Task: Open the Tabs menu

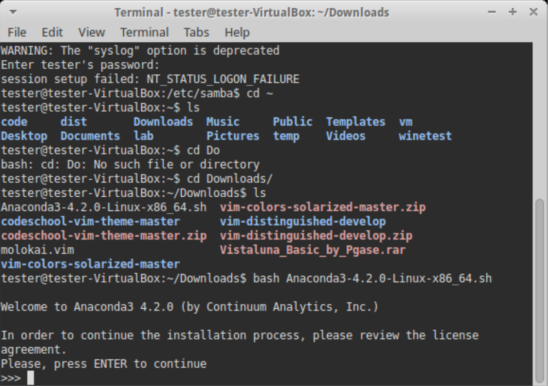Action: click(x=196, y=33)
